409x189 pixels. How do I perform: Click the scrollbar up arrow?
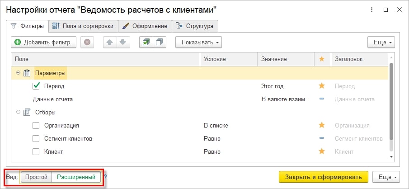391,57
